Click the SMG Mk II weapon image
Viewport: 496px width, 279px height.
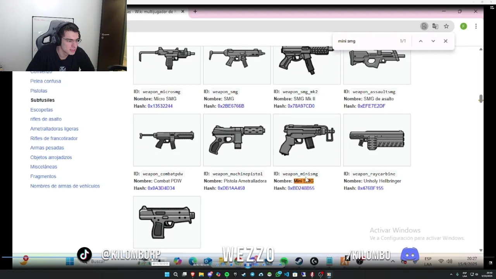coord(307,65)
